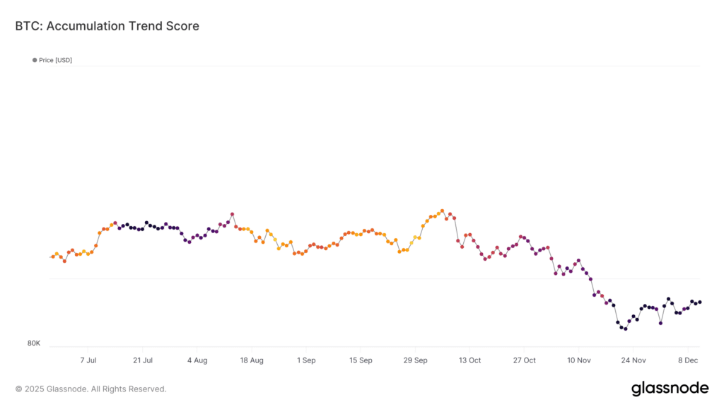The image size is (724, 407).
Task: Click the chart title 'BTC: Accumulation Trend Score'
Action: click(107, 26)
